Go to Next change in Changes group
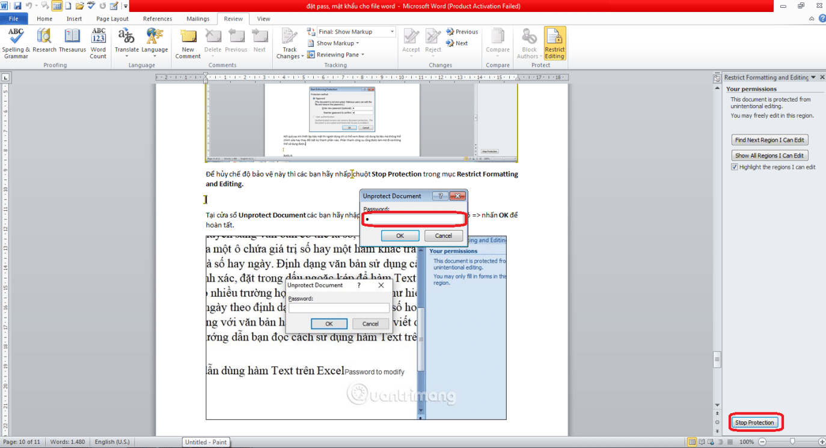Viewport: 826px width, 448px height. 457,43
